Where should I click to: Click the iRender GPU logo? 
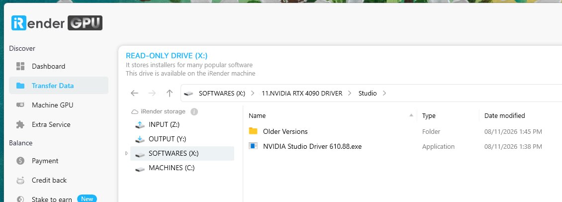click(57, 23)
